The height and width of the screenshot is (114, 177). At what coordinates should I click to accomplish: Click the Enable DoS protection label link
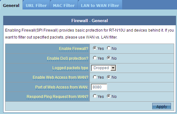[68, 58]
